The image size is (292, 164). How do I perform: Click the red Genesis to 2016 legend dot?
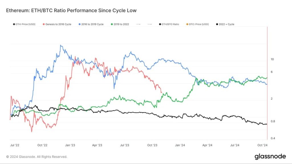pyautogui.click(x=43, y=24)
